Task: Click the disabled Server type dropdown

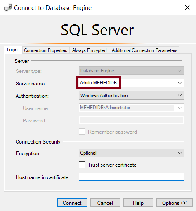Action: point(131,71)
